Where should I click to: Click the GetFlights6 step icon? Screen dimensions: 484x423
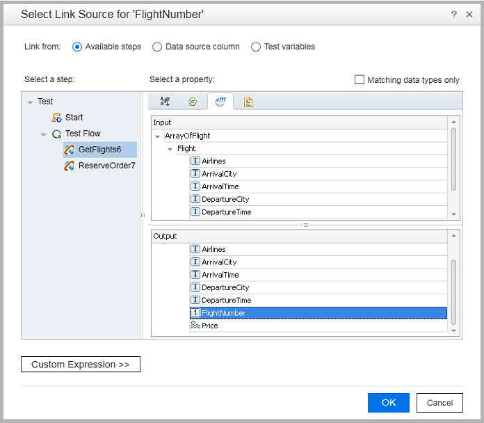70,150
